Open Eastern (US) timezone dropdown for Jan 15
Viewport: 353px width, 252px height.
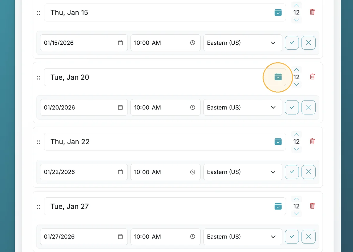(243, 43)
